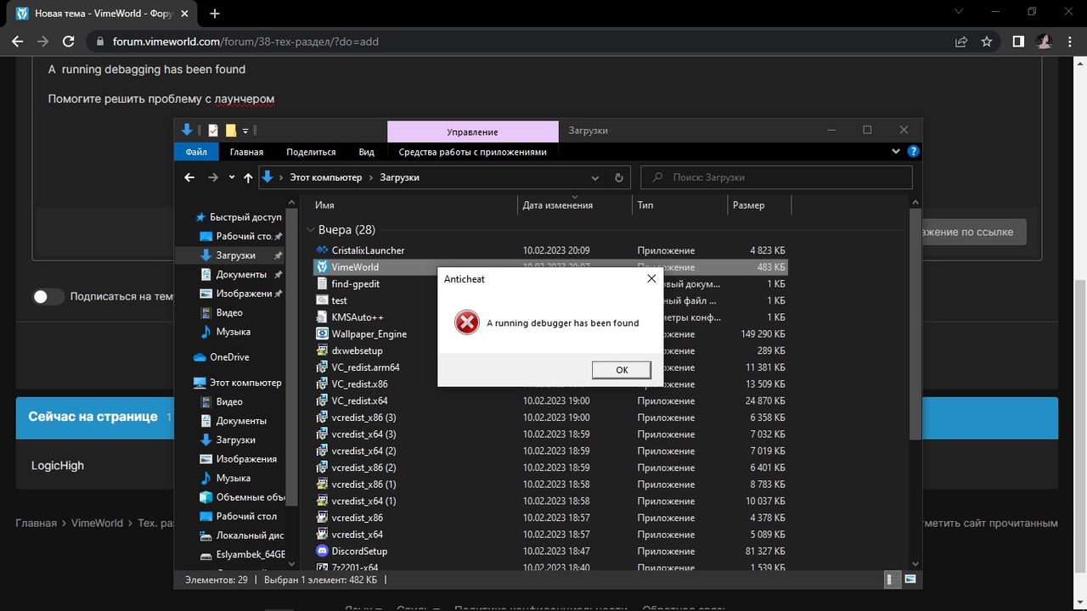Open the Главная ribbon tab
This screenshot has width=1087, height=611.
pos(246,152)
